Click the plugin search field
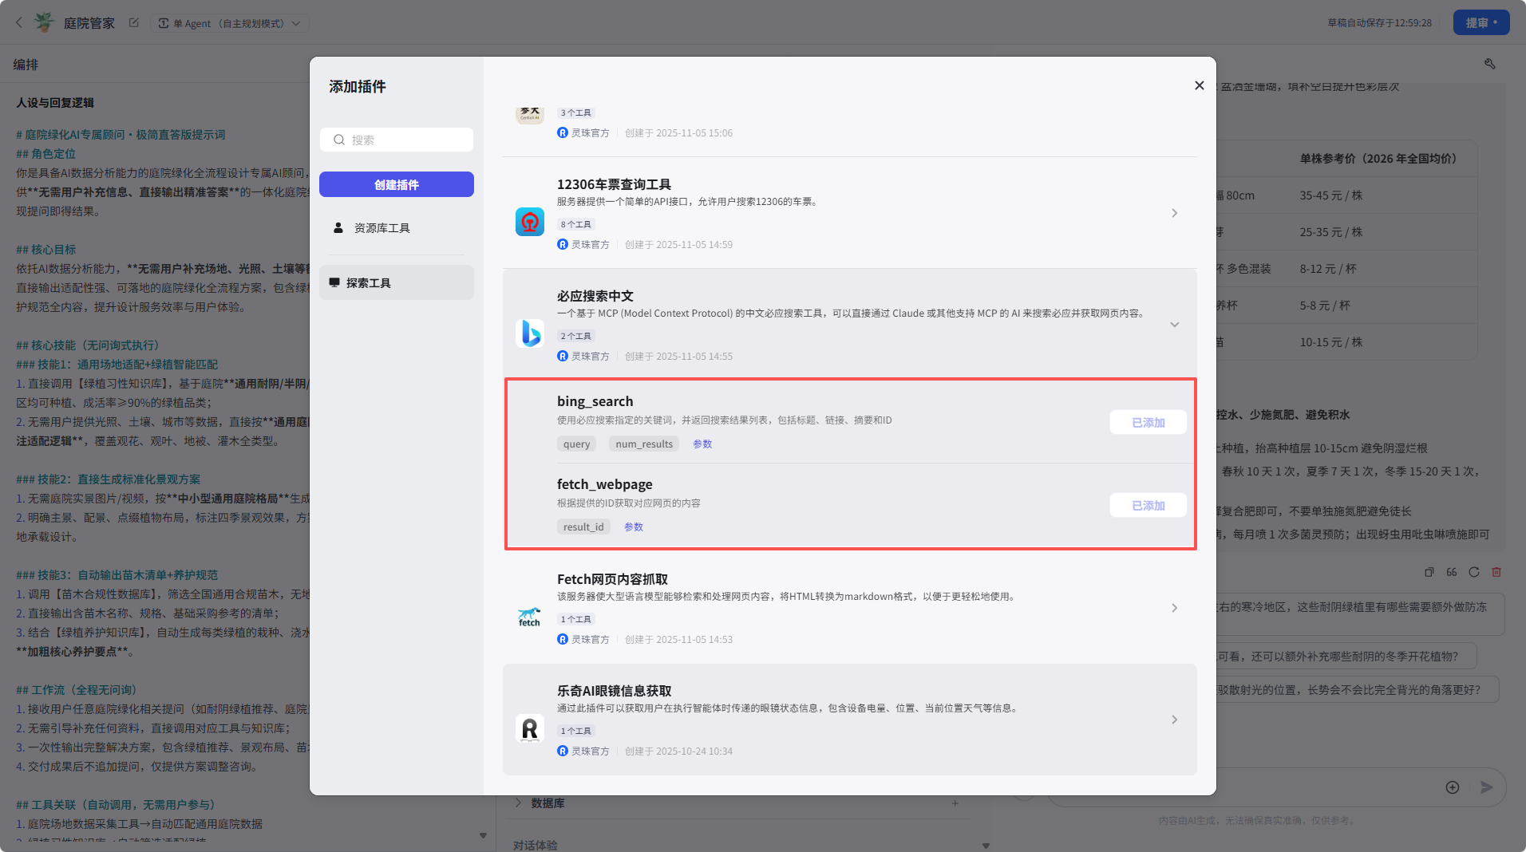1526x852 pixels. [397, 140]
